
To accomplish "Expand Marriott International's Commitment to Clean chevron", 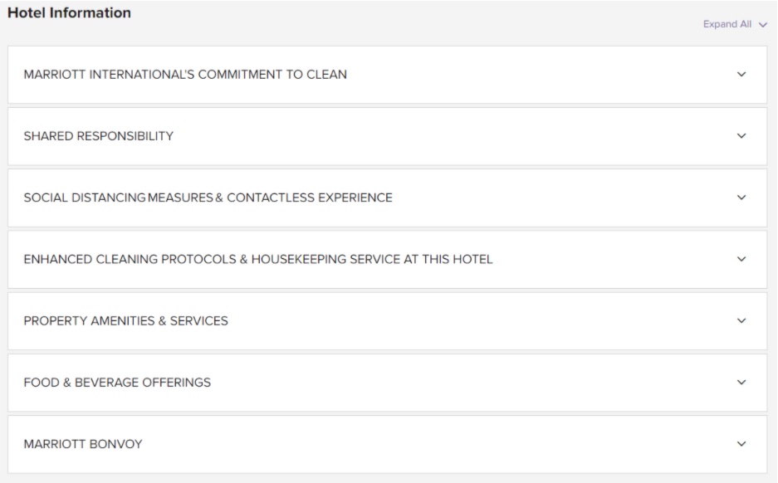I will [x=741, y=74].
